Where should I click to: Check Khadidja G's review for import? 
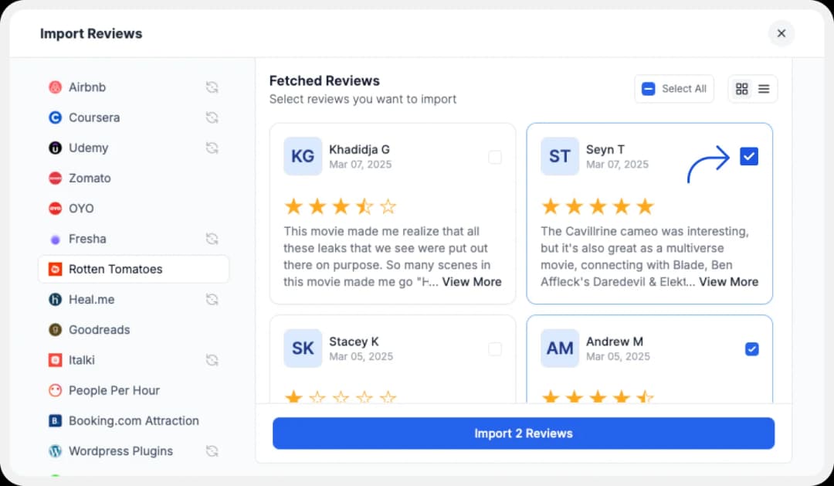click(x=495, y=156)
